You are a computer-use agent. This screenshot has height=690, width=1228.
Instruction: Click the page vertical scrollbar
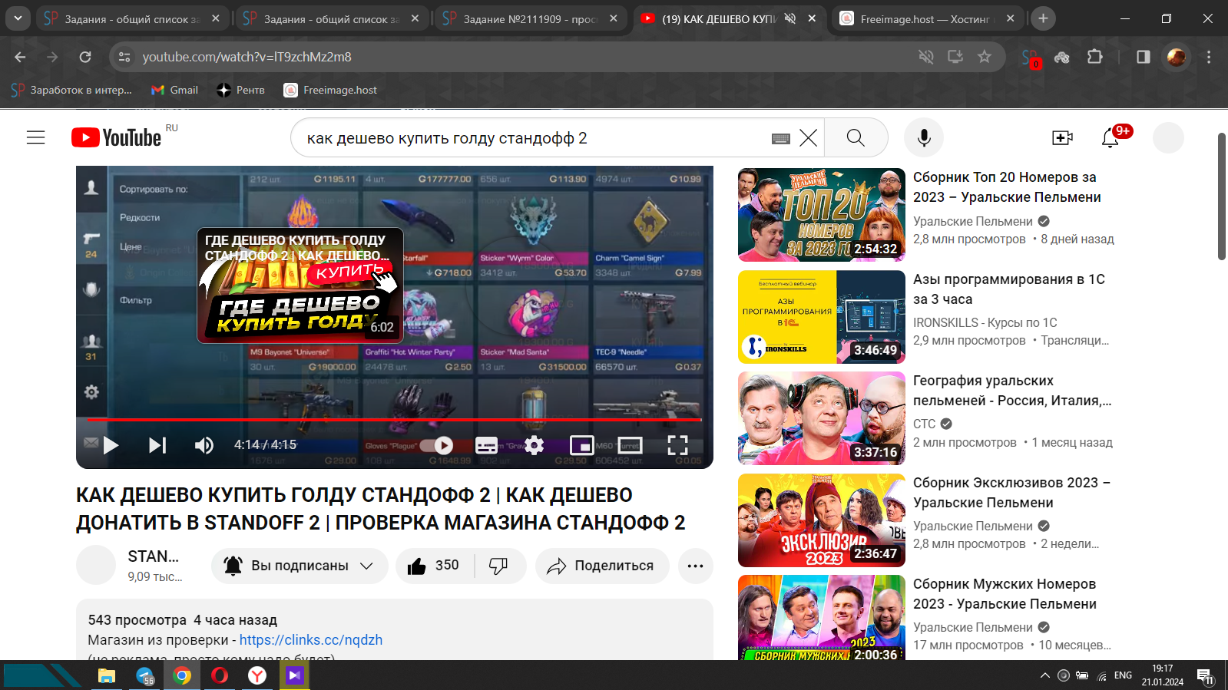1222,196
